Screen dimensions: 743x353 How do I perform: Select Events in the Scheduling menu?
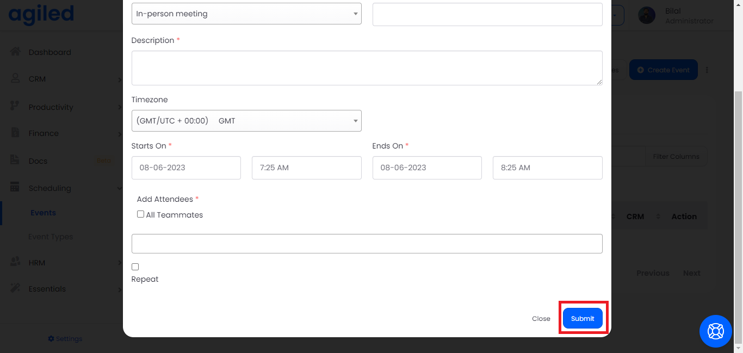coord(43,213)
